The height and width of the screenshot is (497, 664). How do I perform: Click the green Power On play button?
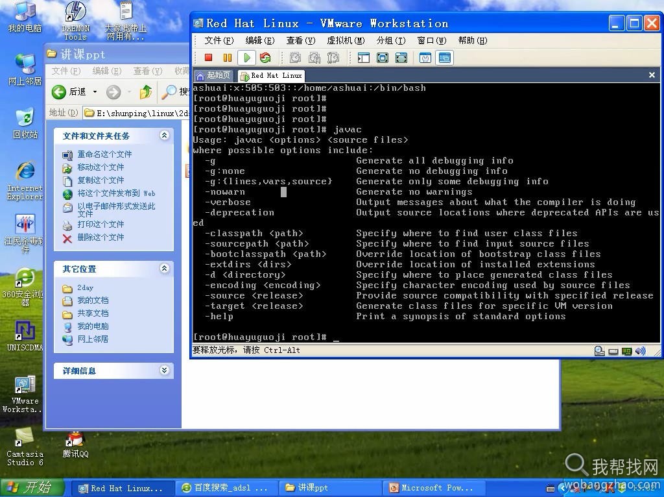click(246, 58)
